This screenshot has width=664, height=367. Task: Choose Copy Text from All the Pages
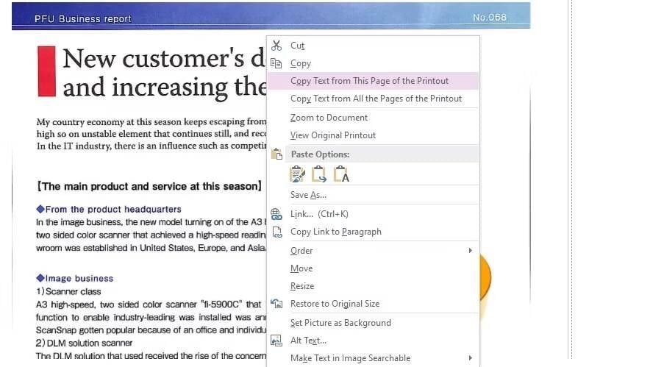[373, 99]
